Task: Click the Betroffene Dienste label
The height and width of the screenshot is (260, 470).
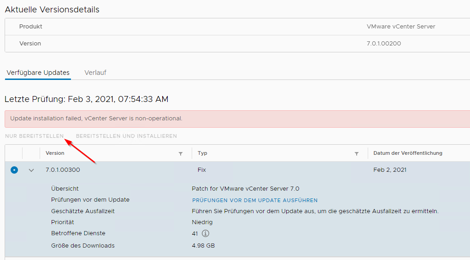Action: pyautogui.click(x=78, y=233)
